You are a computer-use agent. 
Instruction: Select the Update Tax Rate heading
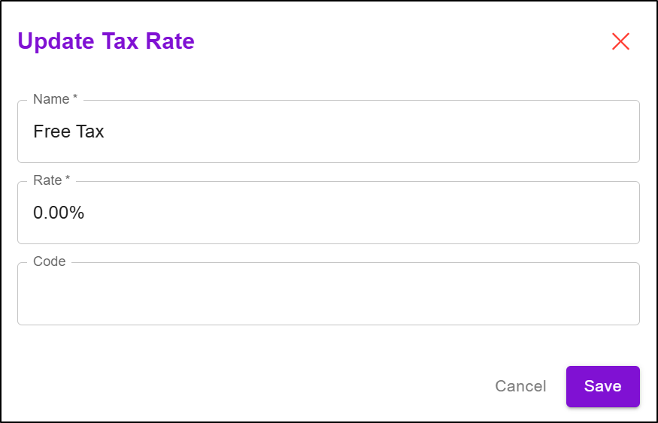coord(106,41)
